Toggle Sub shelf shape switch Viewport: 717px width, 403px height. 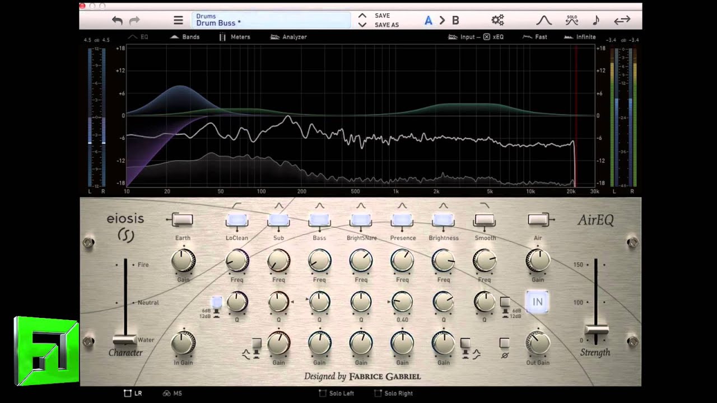pyautogui.click(x=257, y=343)
